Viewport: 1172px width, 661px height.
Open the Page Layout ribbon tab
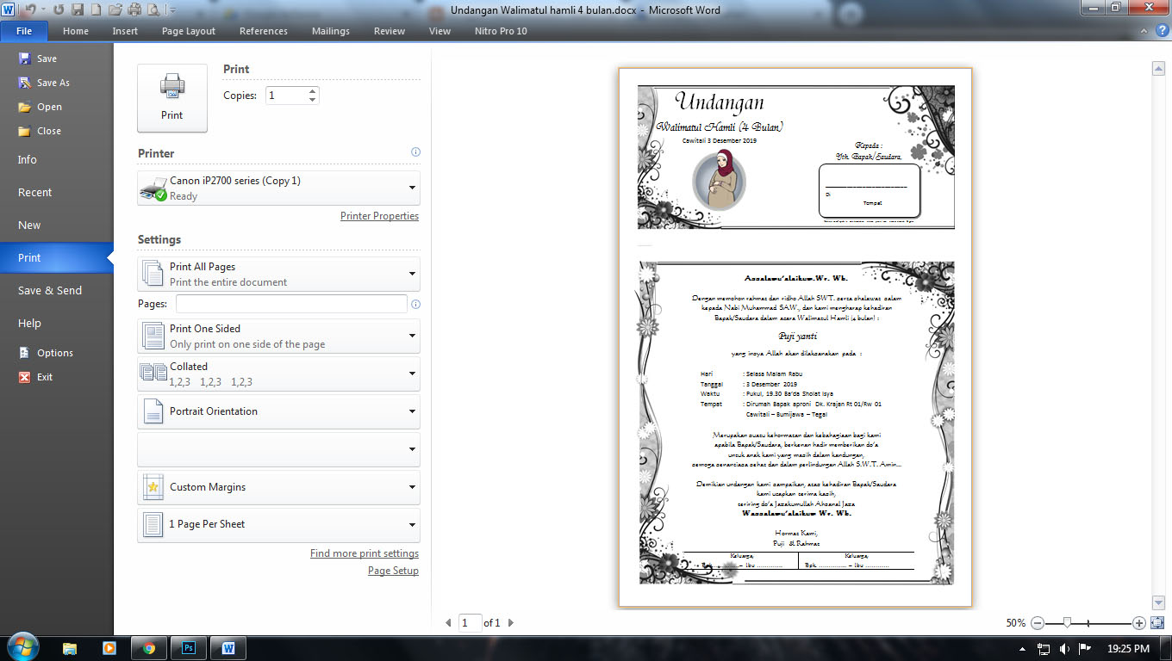pyautogui.click(x=189, y=31)
